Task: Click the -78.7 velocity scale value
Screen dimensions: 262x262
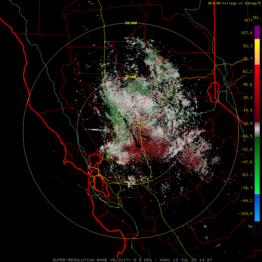Action: (x=247, y=188)
